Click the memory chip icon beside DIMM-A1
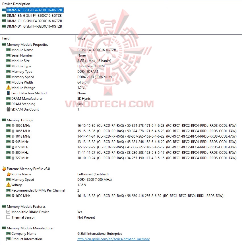Image resolution: width=242 pixels, height=245 pixels. pos(4,10)
